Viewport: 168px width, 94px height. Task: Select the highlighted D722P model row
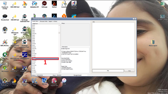tap(45, 59)
